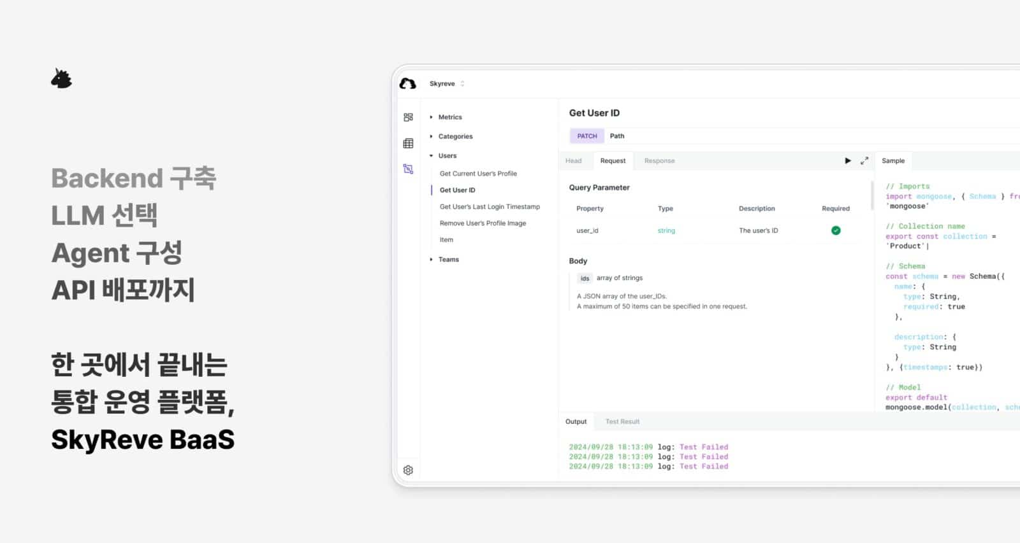Click the "// Schema" code comment
The height and width of the screenshot is (543, 1020).
[905, 266]
